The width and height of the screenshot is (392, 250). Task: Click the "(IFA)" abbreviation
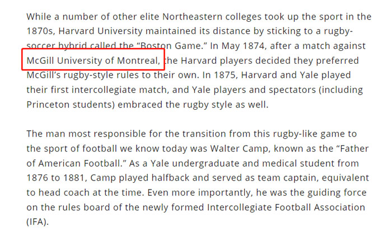pos(38,221)
